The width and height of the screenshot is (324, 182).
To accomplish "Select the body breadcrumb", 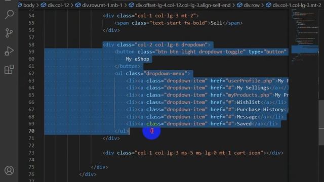I will [x=29, y=5].
